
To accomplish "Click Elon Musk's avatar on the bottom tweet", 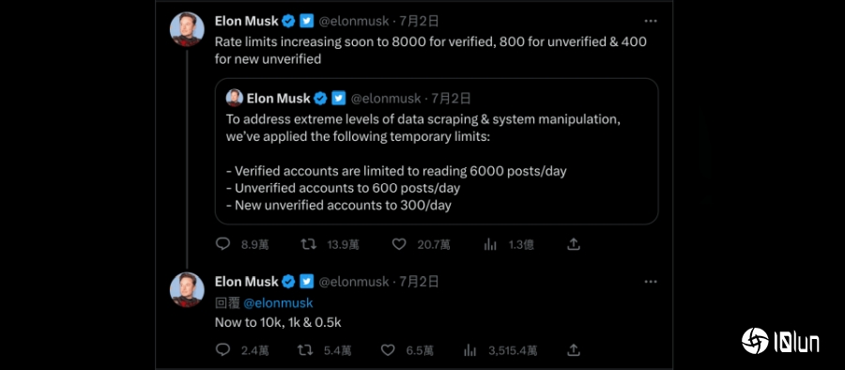I will 187,289.
